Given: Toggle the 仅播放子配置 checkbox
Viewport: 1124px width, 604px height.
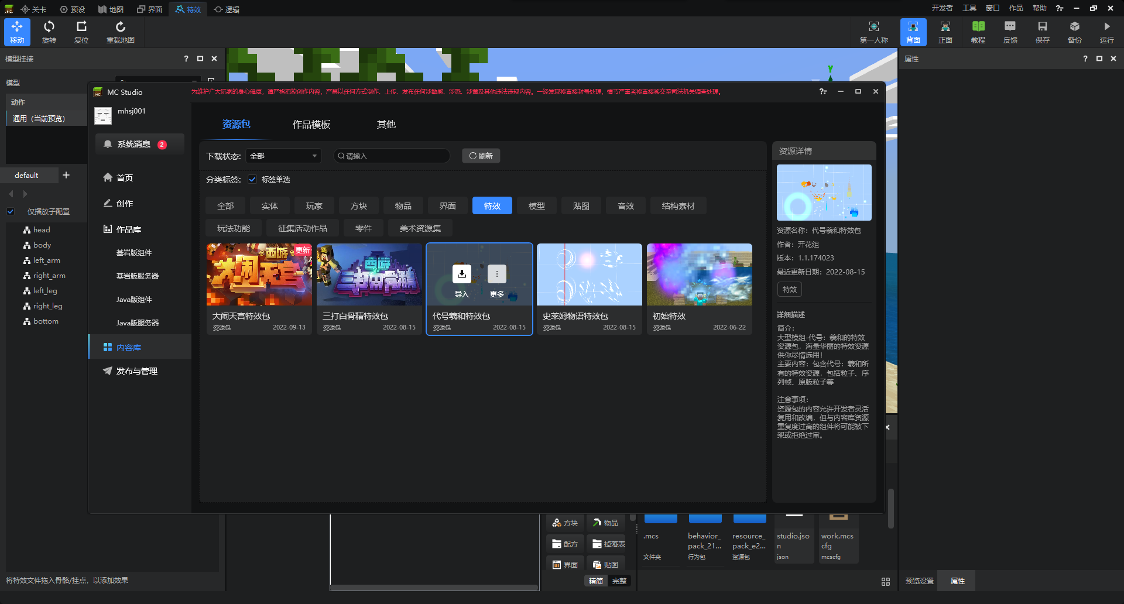Looking at the screenshot, I should click(x=11, y=211).
